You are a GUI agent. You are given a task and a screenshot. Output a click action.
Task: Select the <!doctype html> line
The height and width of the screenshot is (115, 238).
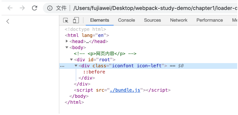85,29
